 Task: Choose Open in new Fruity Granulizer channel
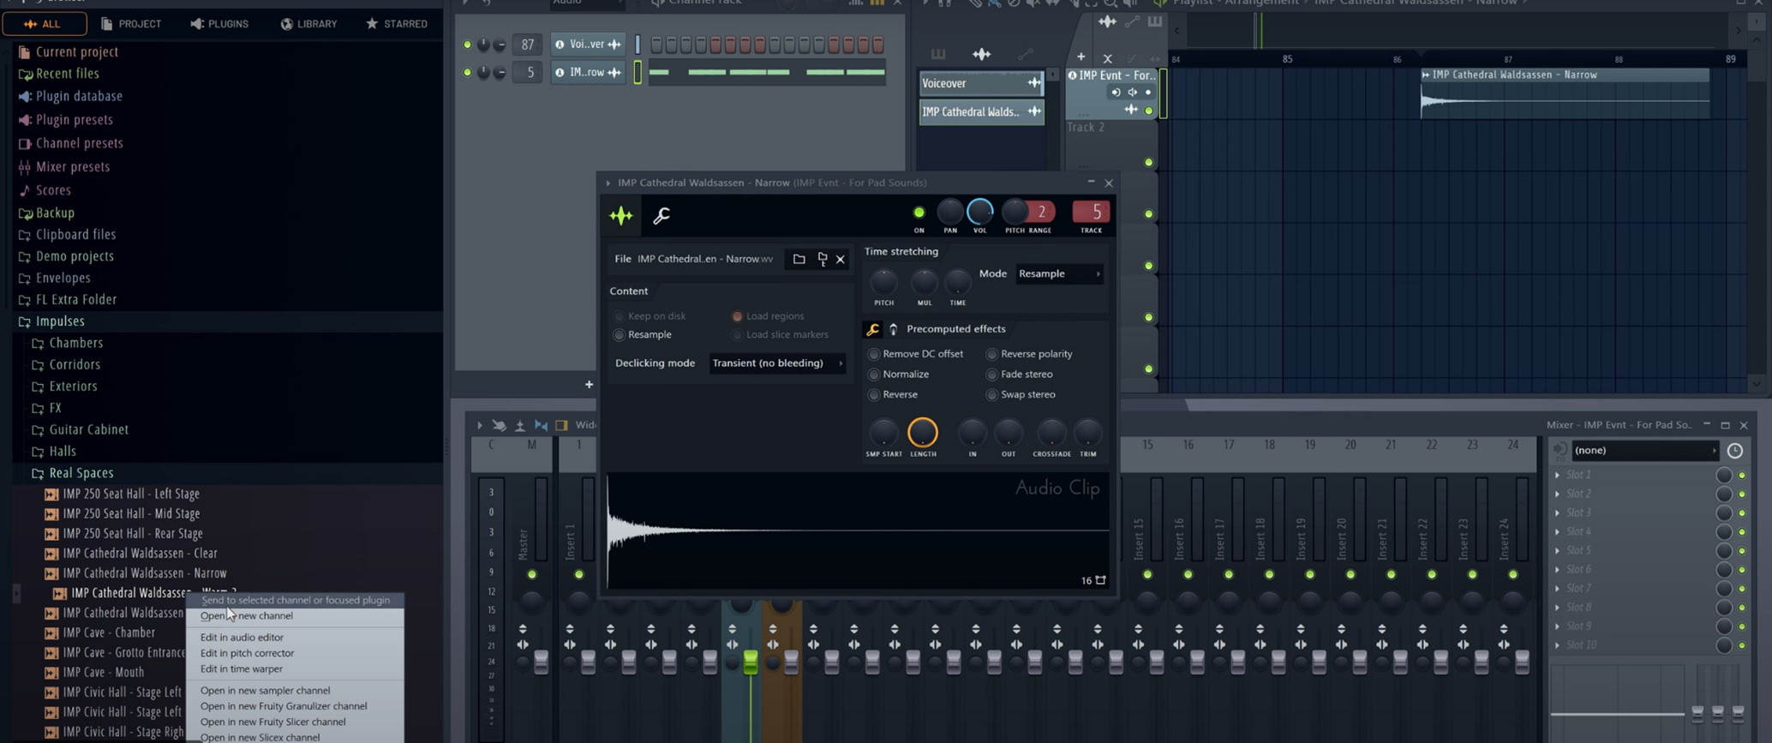coord(284,706)
